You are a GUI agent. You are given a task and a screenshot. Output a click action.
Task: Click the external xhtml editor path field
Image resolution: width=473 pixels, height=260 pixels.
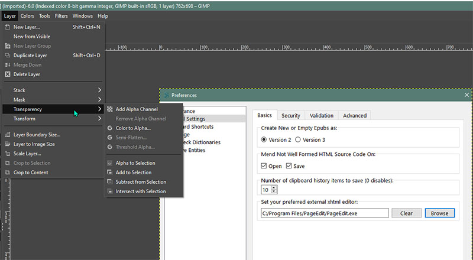pos(325,213)
